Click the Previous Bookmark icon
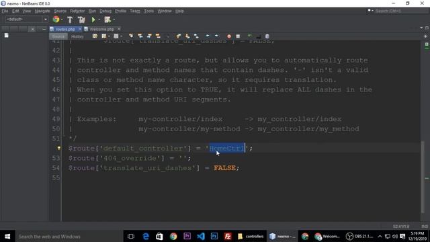This screenshot has height=242, width=430. click(x=179, y=36)
